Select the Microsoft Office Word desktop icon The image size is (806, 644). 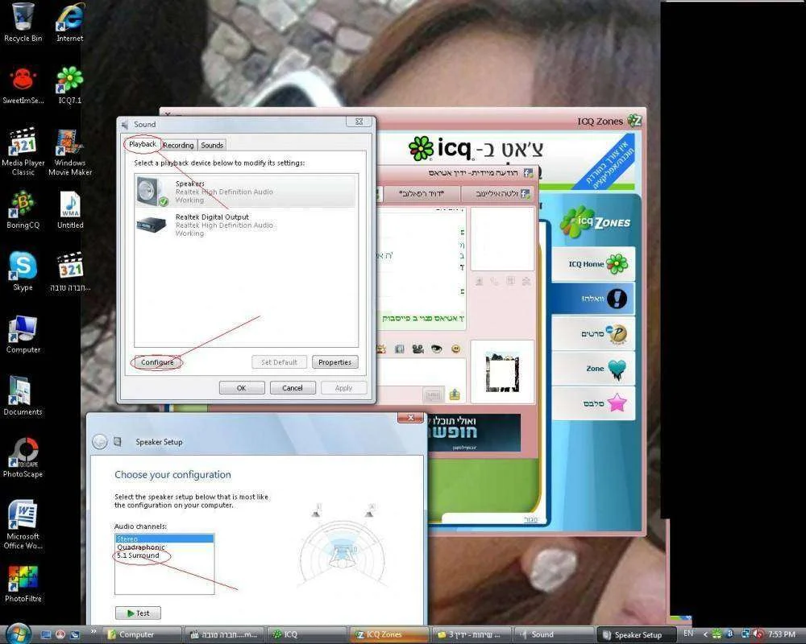pyautogui.click(x=23, y=524)
